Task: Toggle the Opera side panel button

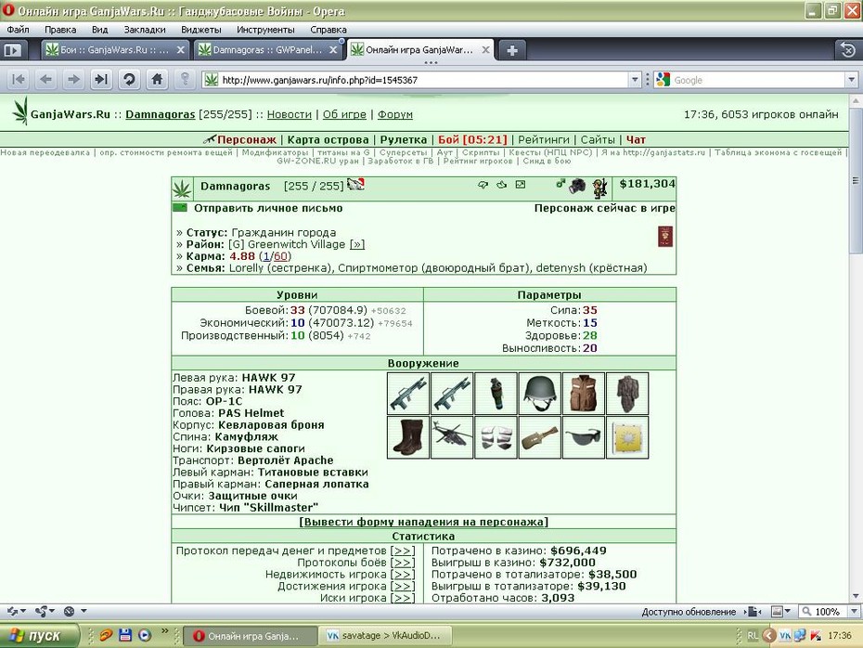Action: click(x=13, y=51)
